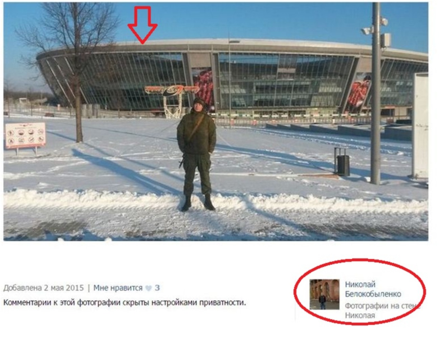
Task: Click the decorative arch in front of stadium
Action: coord(171,101)
